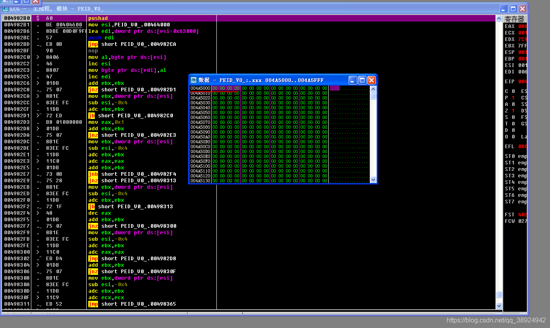Click down arrow of disassembly pane scrollbar
Screen dimensions: 550x328
(x=499, y=306)
